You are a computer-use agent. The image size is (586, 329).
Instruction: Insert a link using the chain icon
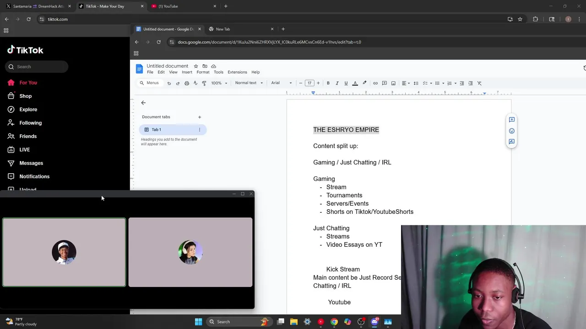tap(375, 83)
